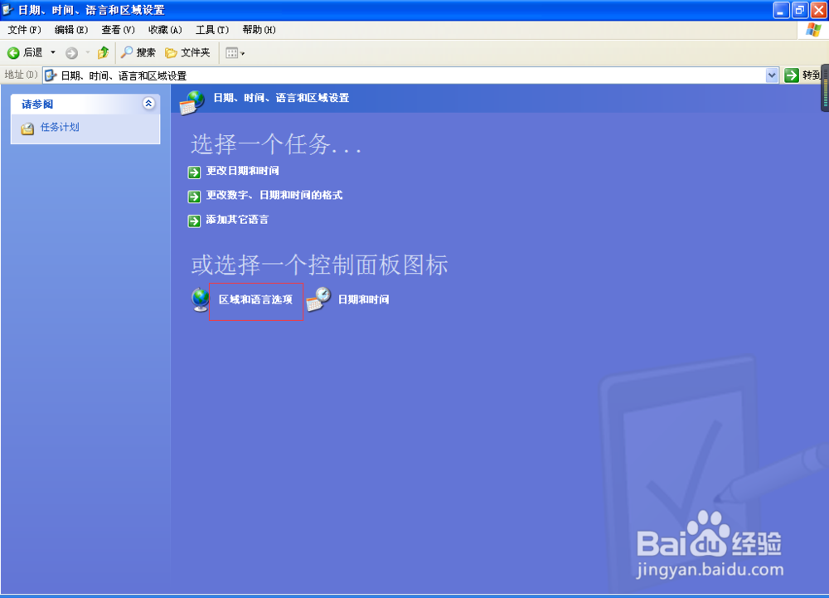The image size is (829, 598).
Task: Restore down the window
Action: (800, 10)
